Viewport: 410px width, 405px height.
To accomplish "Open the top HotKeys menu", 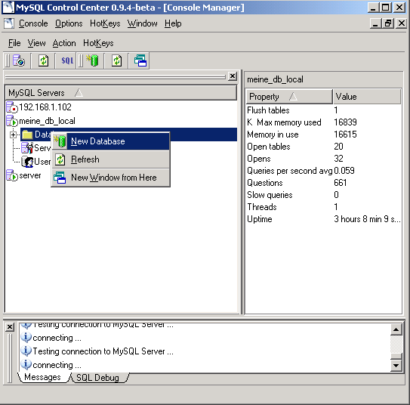I will pyautogui.click(x=105, y=23).
